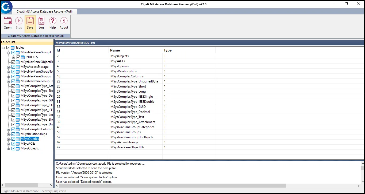Screen dimensions: 365x194
Task: Click MSysNavPaneGroupCategories in the Name column
Action: click(x=132, y=127)
